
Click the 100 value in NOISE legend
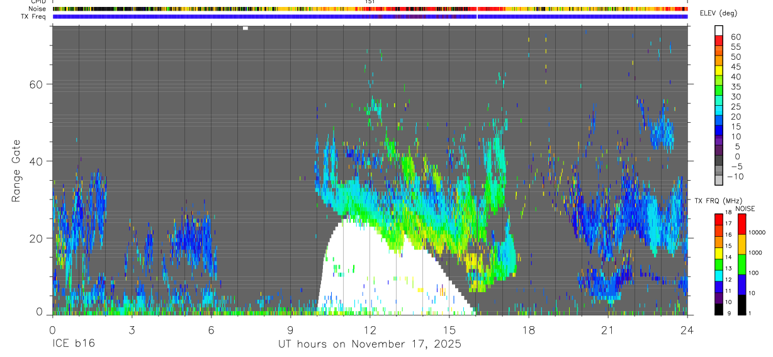click(753, 273)
